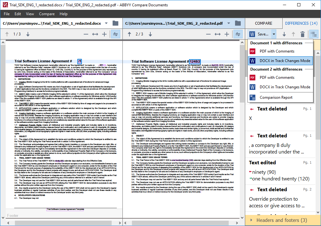This screenshot has width=321, height=226.
Task: Expand Headers and footers (3) section
Action: [283, 220]
